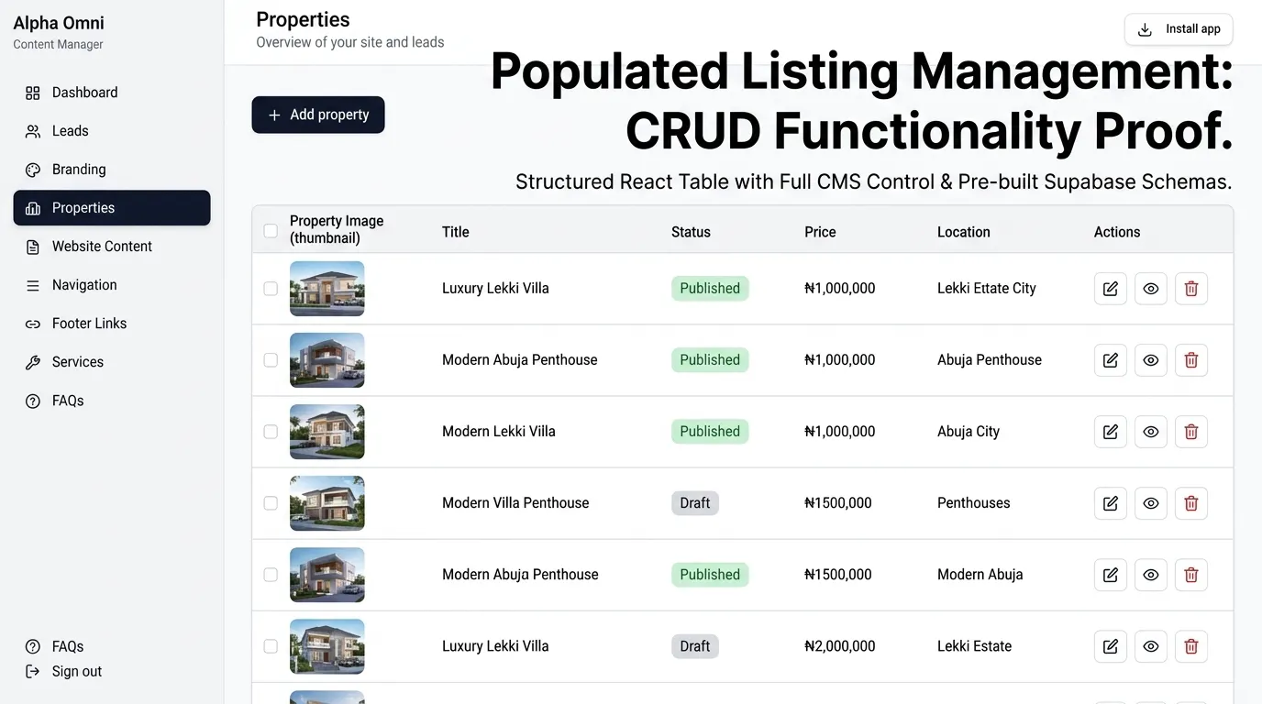Click the "Modern Villa Penthouse" title text
Screen dimensions: 1262x704
pyautogui.click(x=515, y=503)
